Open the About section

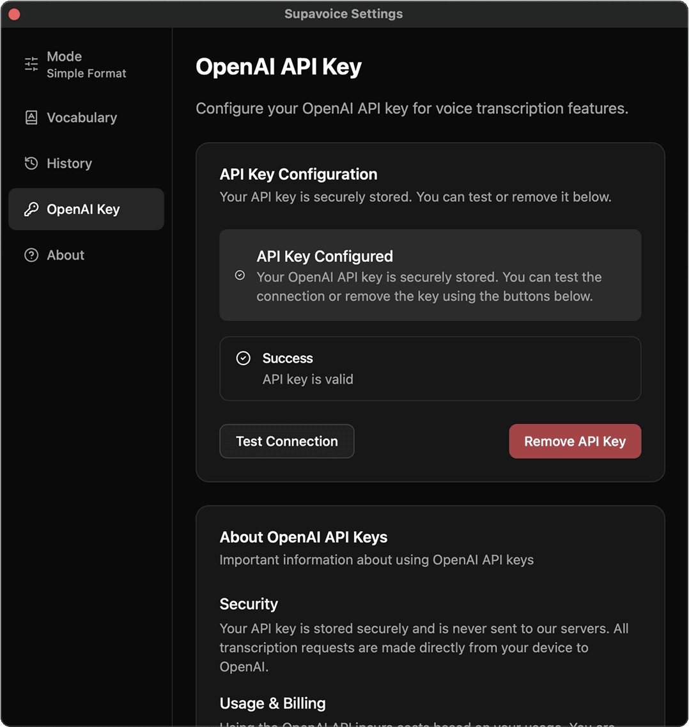pos(86,255)
